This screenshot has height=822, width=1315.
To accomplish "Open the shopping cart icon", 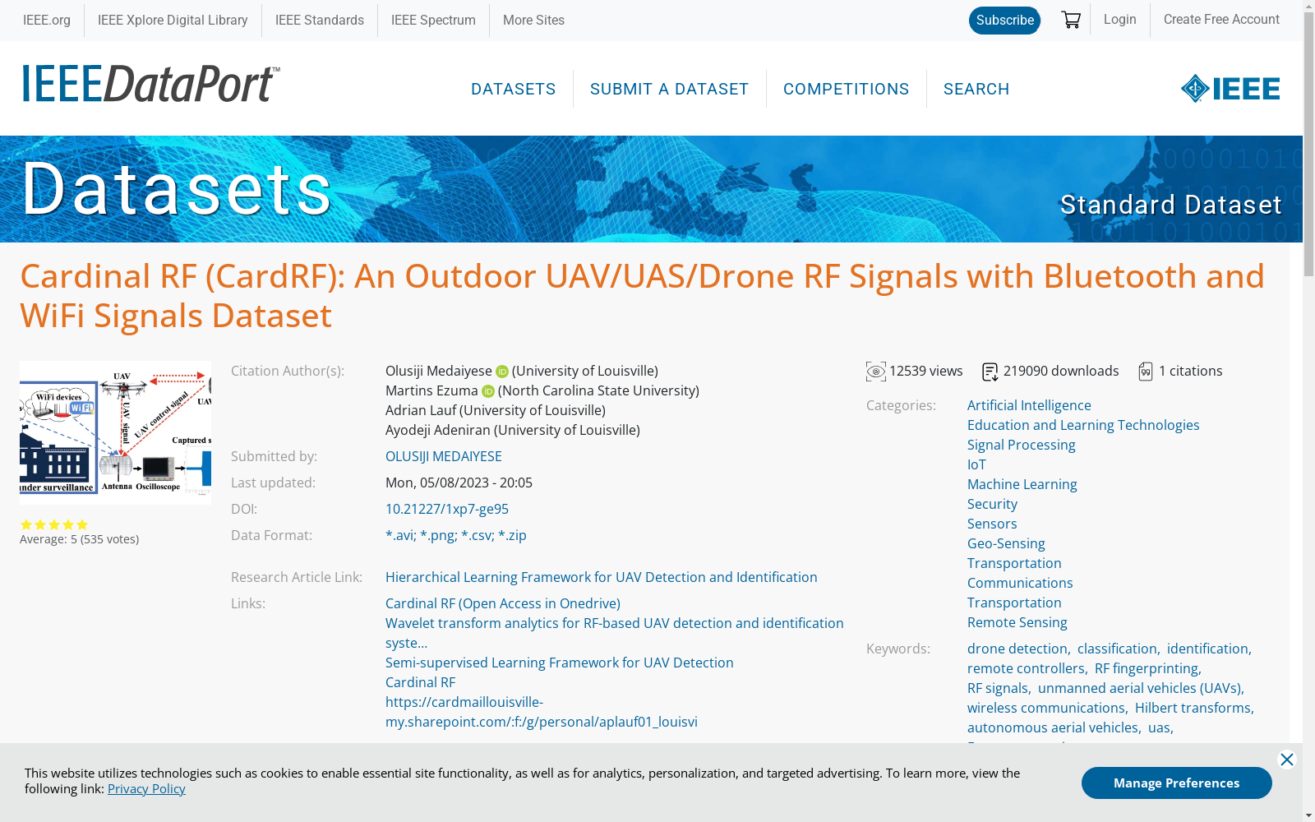I will (1070, 20).
